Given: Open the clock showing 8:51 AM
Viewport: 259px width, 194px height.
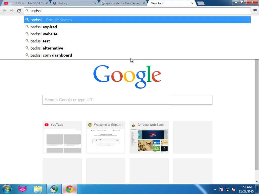Looking at the screenshot, I should [246, 189].
